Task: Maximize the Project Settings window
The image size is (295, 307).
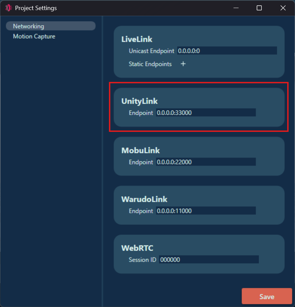Action: click(x=259, y=8)
